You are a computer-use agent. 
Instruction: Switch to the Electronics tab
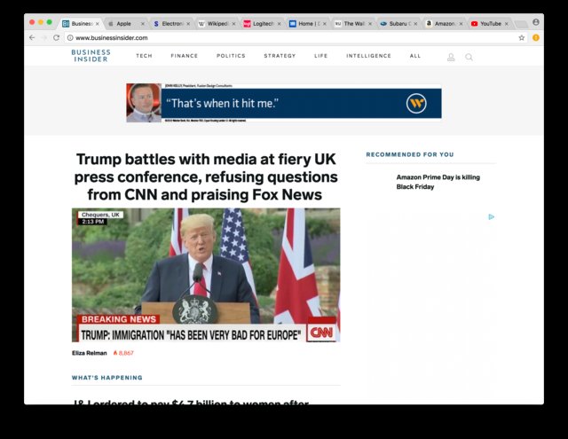171,24
